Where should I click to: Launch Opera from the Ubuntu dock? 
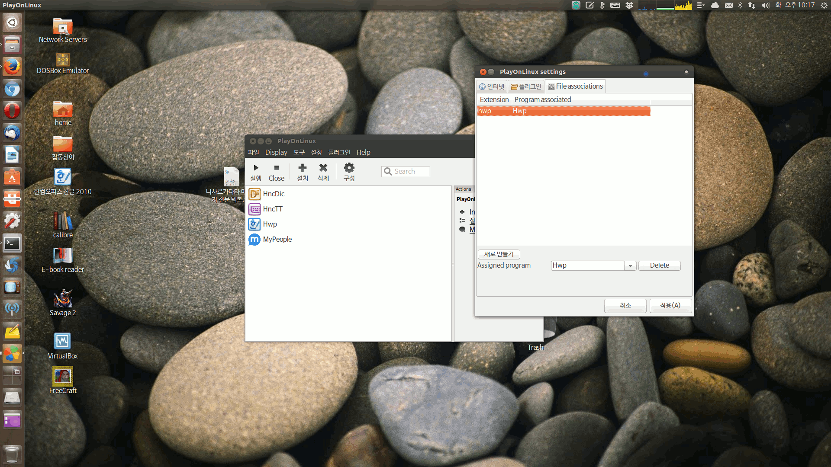coord(12,111)
